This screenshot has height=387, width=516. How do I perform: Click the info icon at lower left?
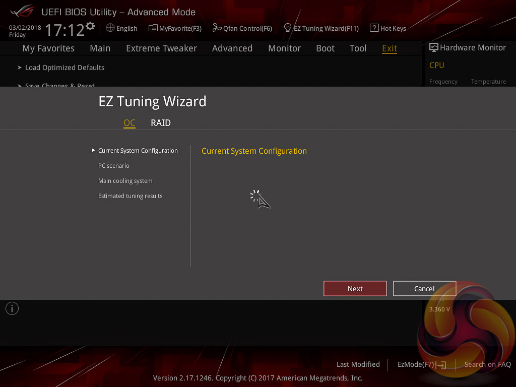(x=12, y=308)
